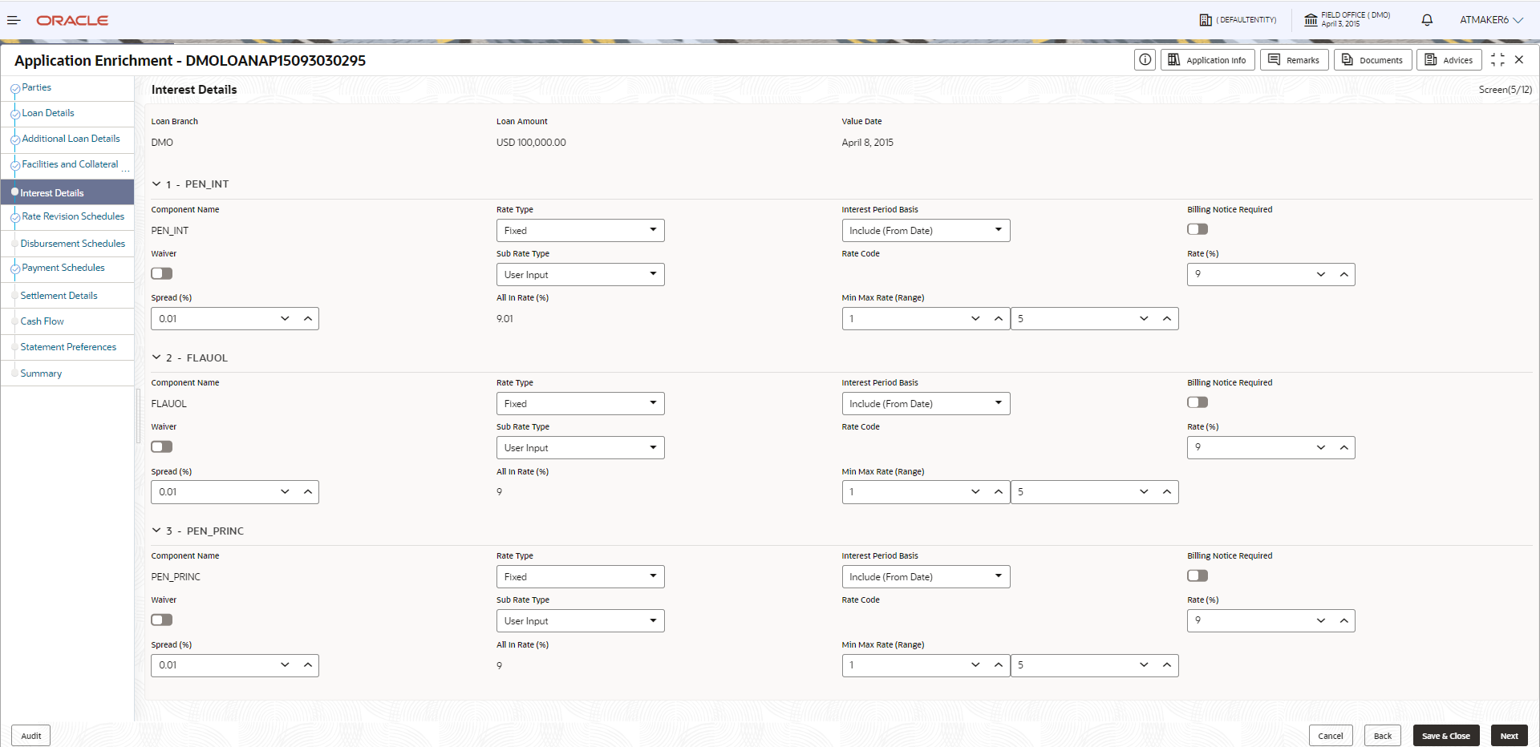Open the Remarks panel
The width and height of the screenshot is (1540, 747).
point(1294,59)
